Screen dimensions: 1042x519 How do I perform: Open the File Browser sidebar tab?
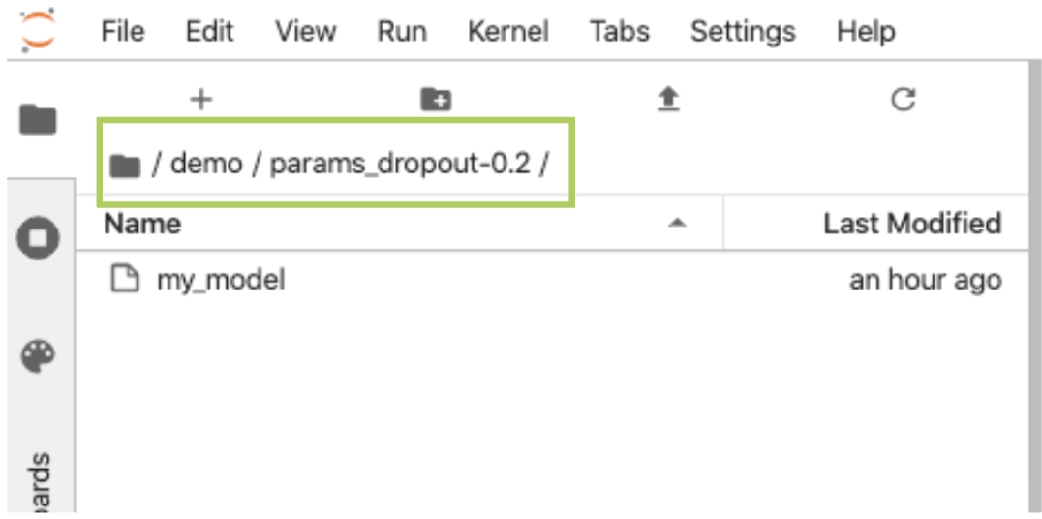39,120
